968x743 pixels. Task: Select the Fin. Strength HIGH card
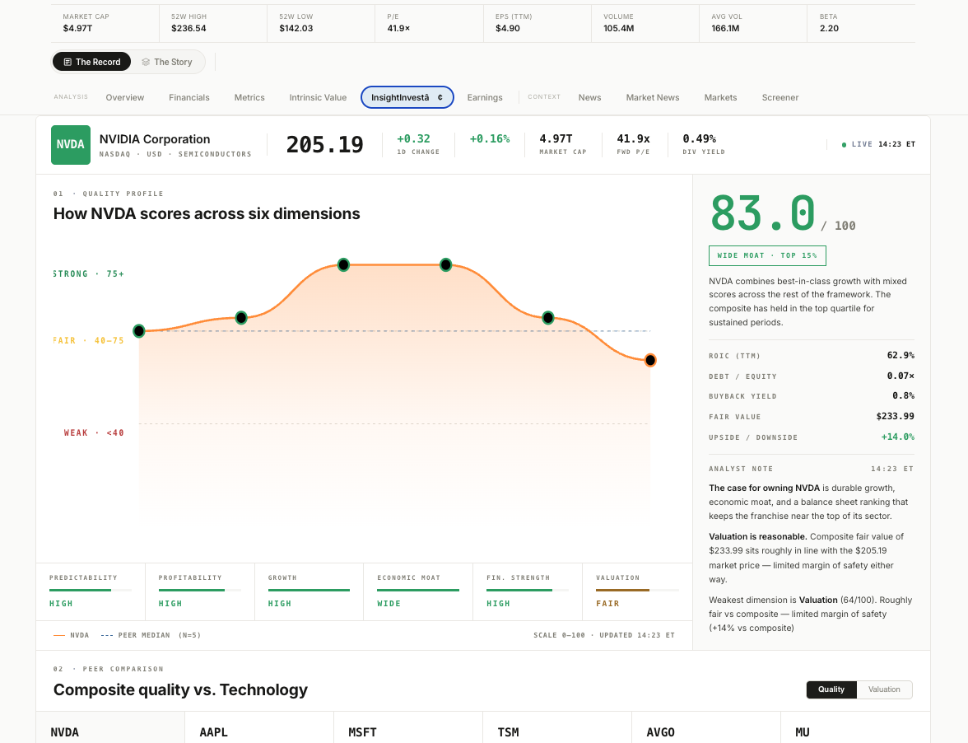coord(527,591)
